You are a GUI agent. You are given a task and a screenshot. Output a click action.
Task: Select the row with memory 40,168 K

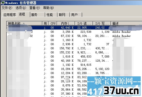point(74,61)
